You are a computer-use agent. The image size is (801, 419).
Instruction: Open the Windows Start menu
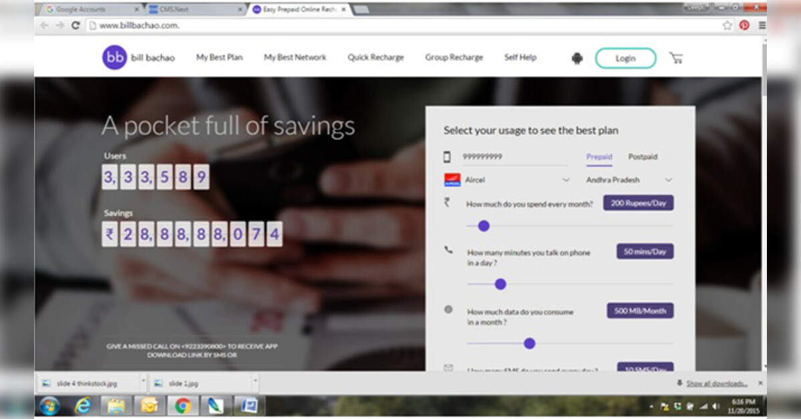coord(49,405)
